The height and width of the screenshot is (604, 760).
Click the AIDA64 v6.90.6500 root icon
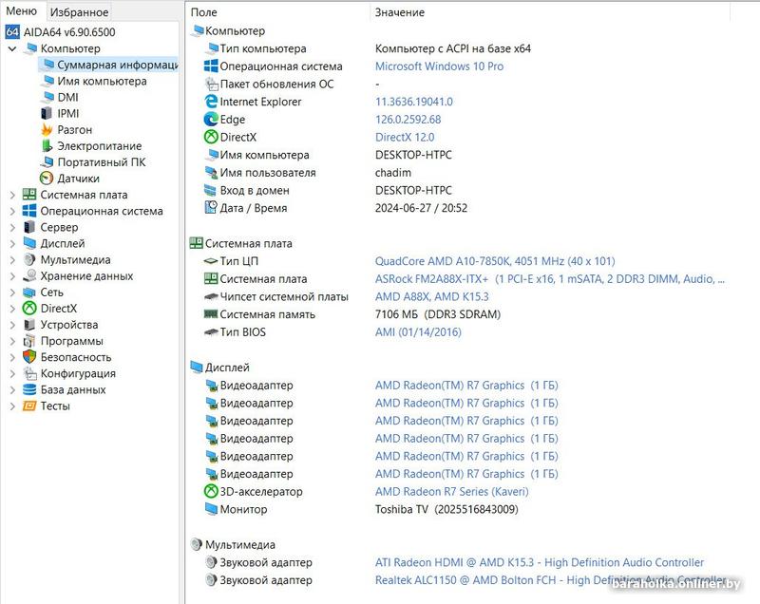[12, 32]
